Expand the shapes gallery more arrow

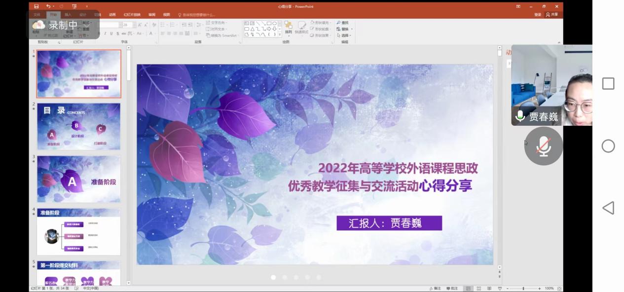click(280, 35)
